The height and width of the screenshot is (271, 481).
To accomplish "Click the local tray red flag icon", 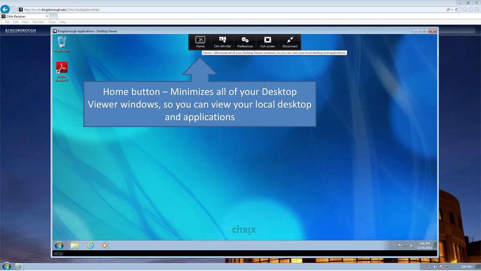I will point(441,267).
